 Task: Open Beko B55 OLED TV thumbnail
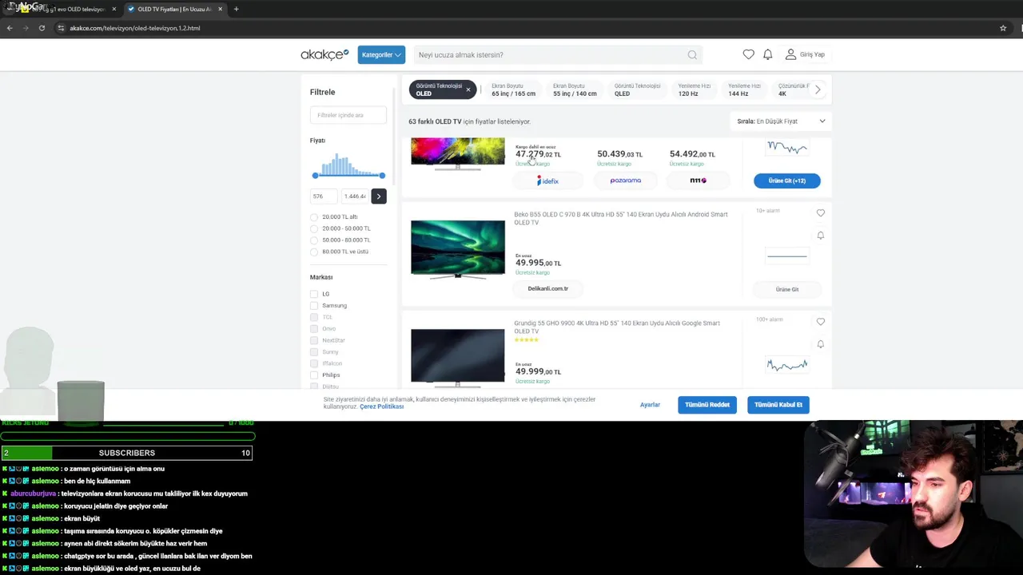click(x=458, y=249)
